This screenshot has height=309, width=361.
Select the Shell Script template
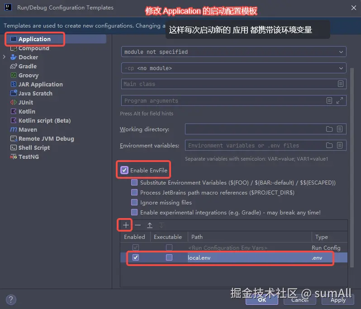click(x=34, y=148)
